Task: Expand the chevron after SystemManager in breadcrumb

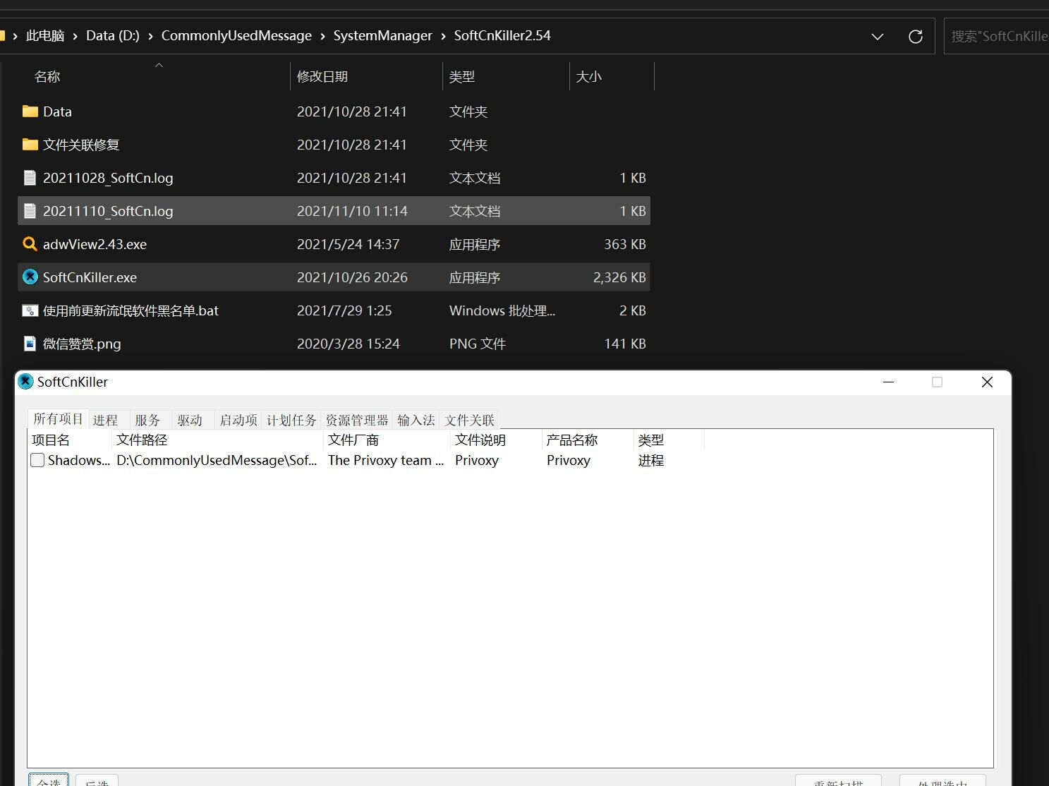Action: 443,36
